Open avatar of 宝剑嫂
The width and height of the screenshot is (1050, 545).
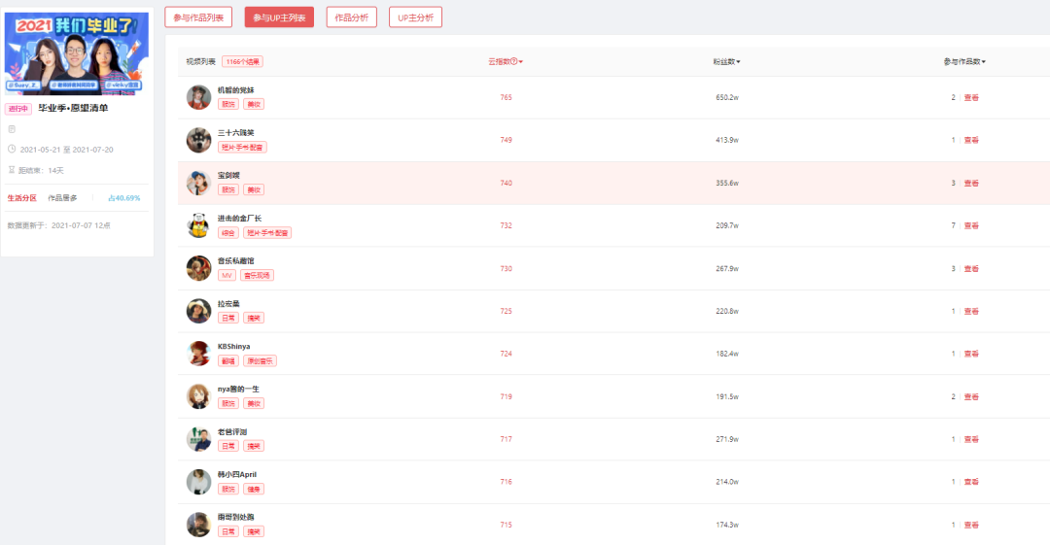(199, 183)
